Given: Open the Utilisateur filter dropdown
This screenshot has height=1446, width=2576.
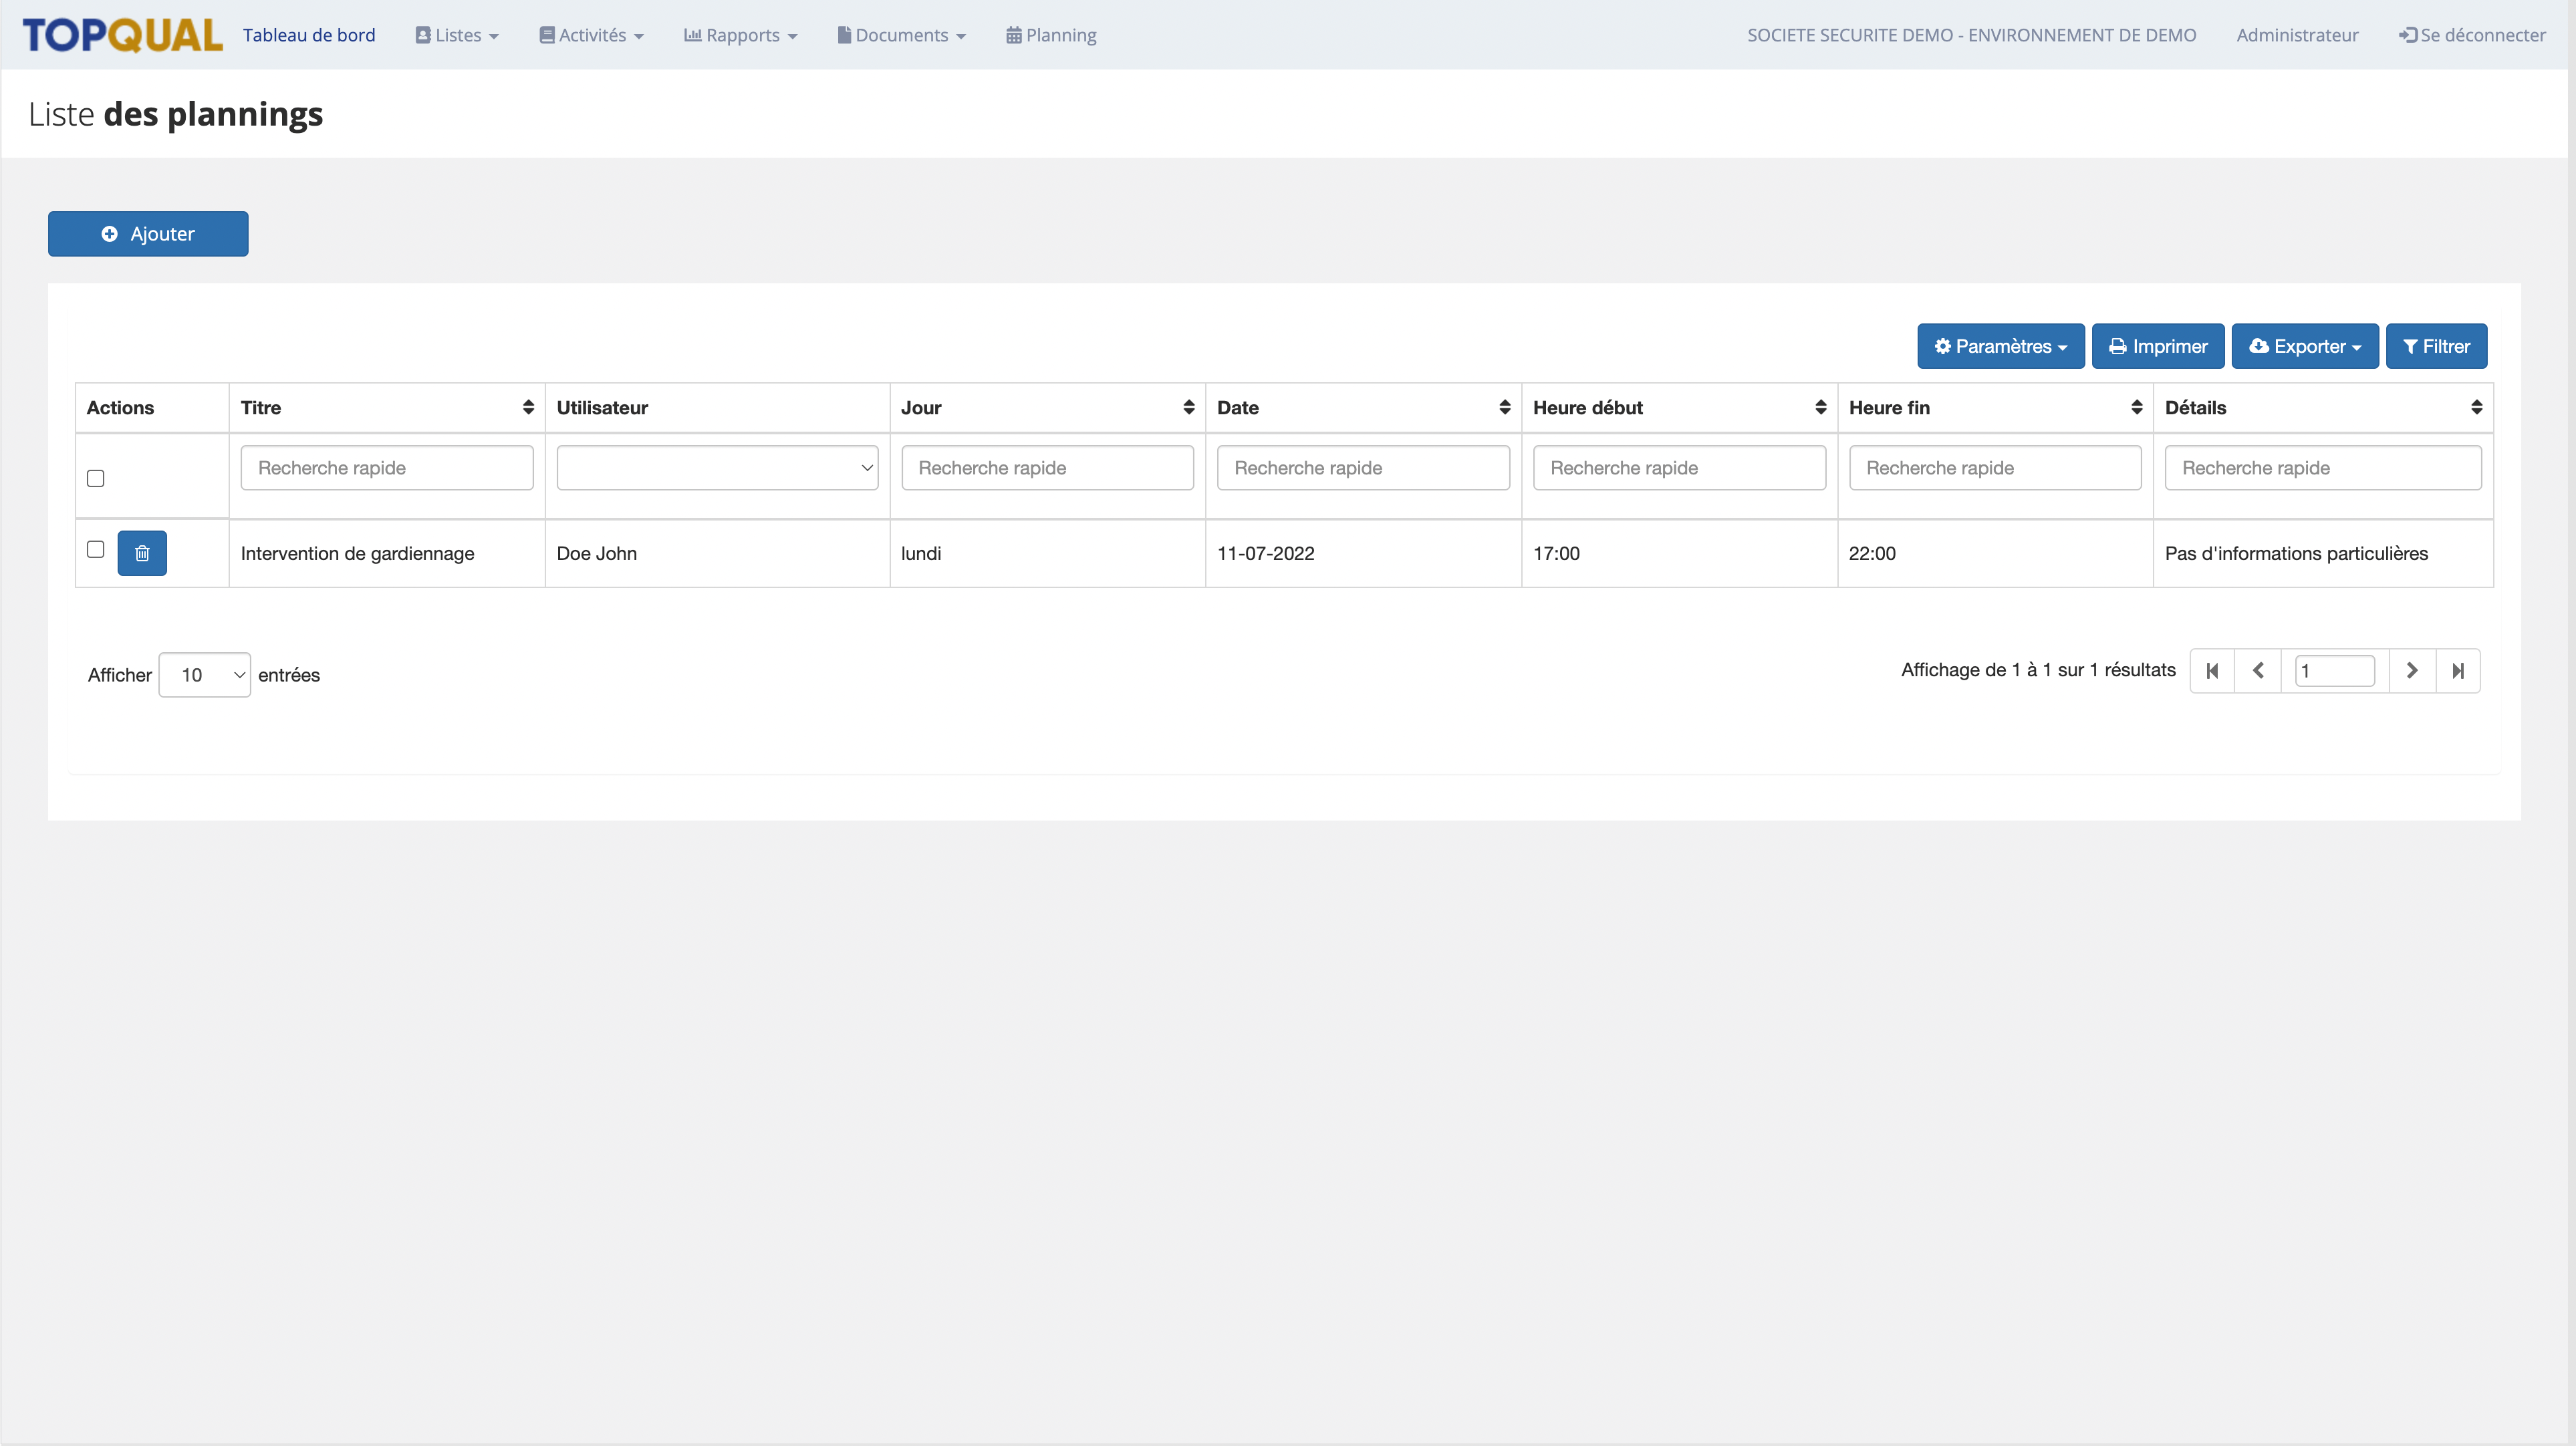Looking at the screenshot, I should tap(717, 468).
